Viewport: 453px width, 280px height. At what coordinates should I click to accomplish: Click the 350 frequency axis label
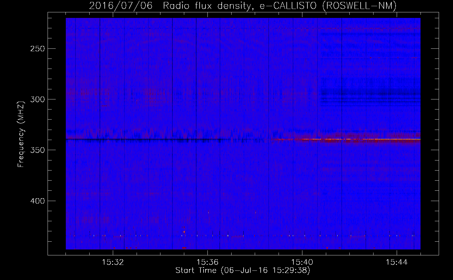click(37, 150)
